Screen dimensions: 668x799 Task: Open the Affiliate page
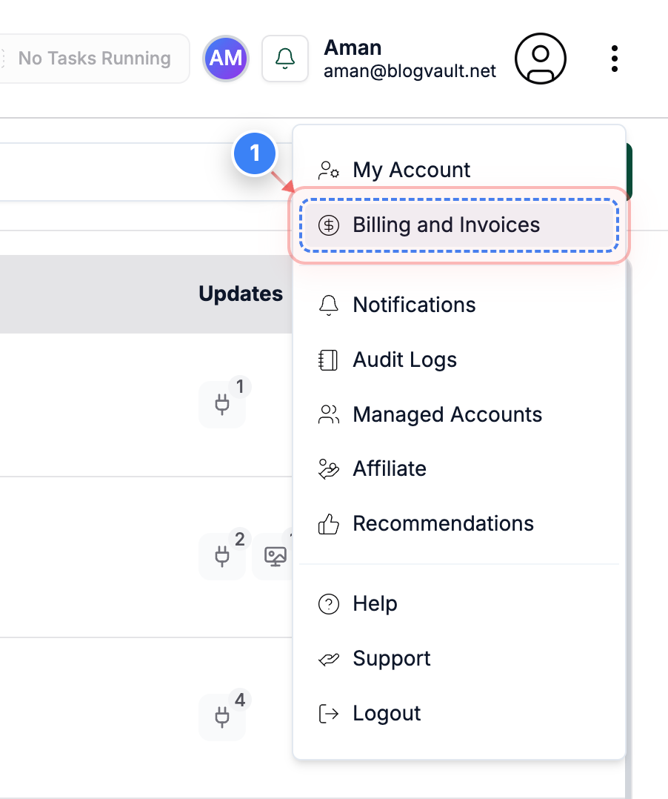390,468
